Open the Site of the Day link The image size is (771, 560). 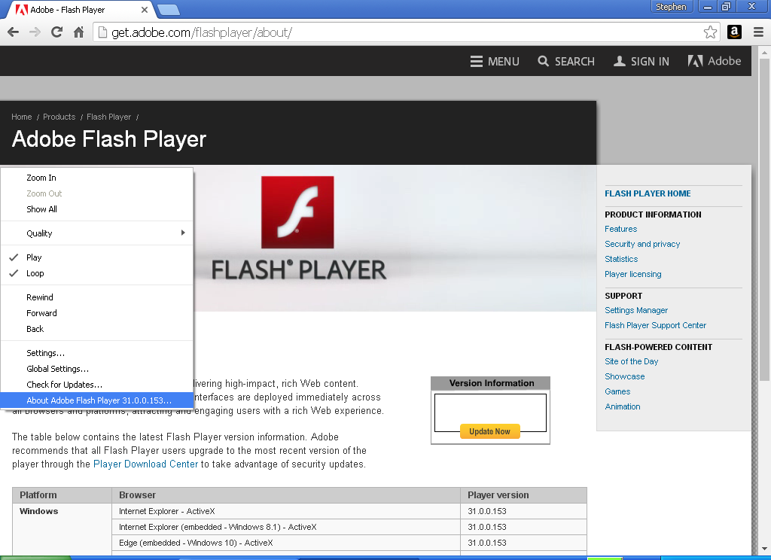pyautogui.click(x=632, y=361)
